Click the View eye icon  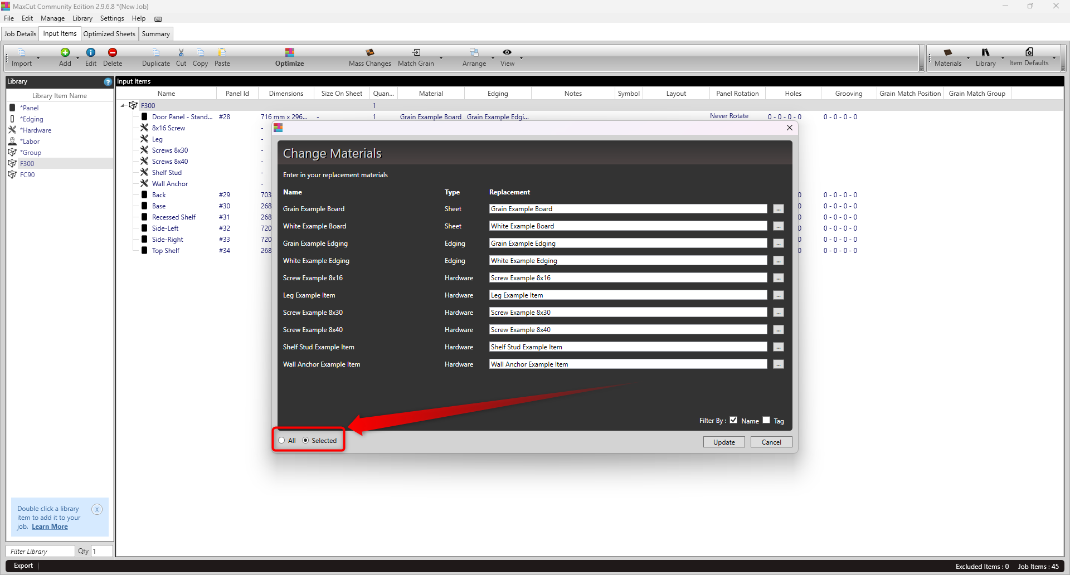coord(507,52)
